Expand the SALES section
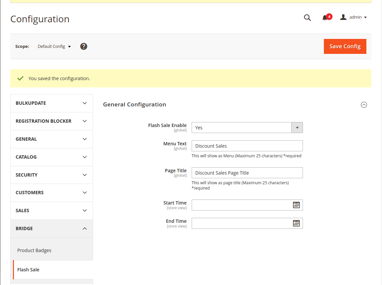This screenshot has height=285, width=382. click(x=51, y=211)
